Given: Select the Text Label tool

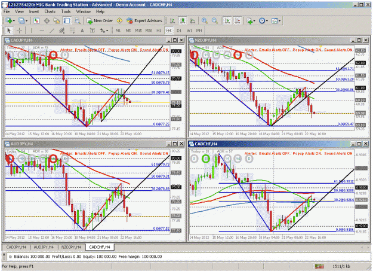Looking at the screenshot, I should (93, 31).
